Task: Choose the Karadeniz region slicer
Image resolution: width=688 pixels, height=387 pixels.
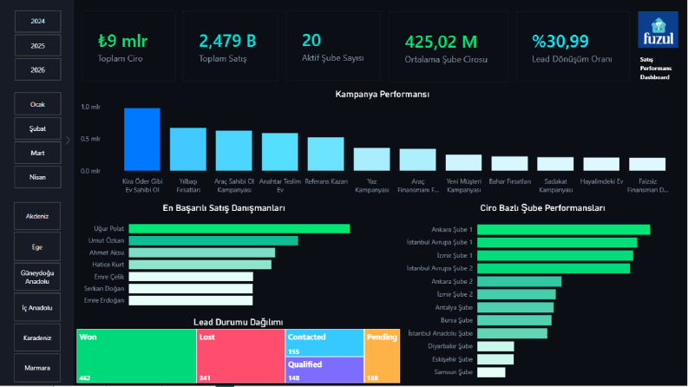Action: 37,338
